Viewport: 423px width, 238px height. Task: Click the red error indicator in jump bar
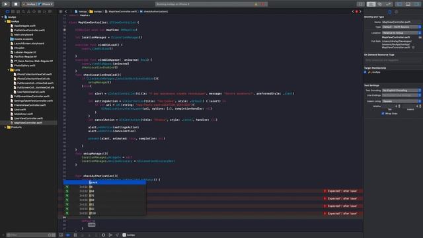point(357,12)
